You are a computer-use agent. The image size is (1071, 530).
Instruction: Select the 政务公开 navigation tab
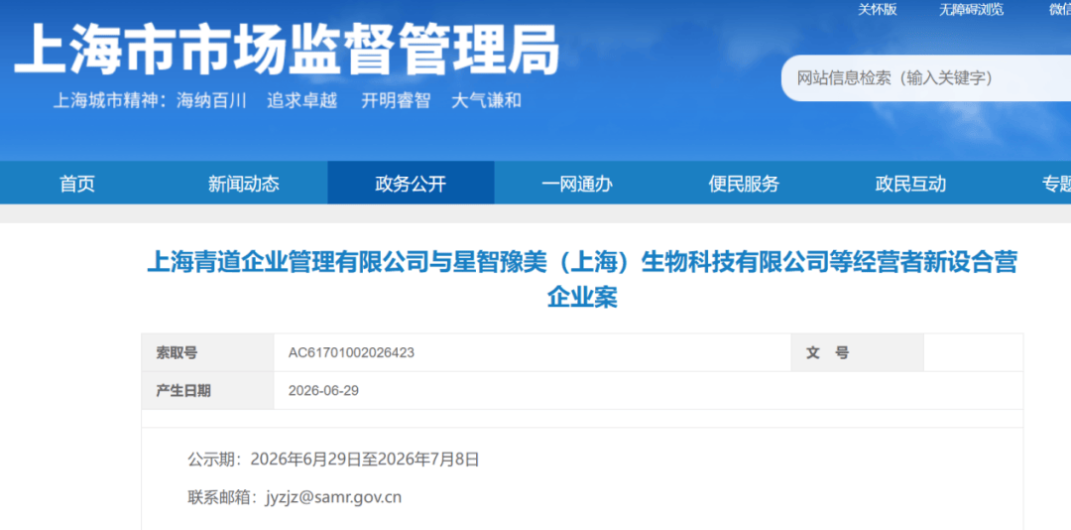point(411,184)
